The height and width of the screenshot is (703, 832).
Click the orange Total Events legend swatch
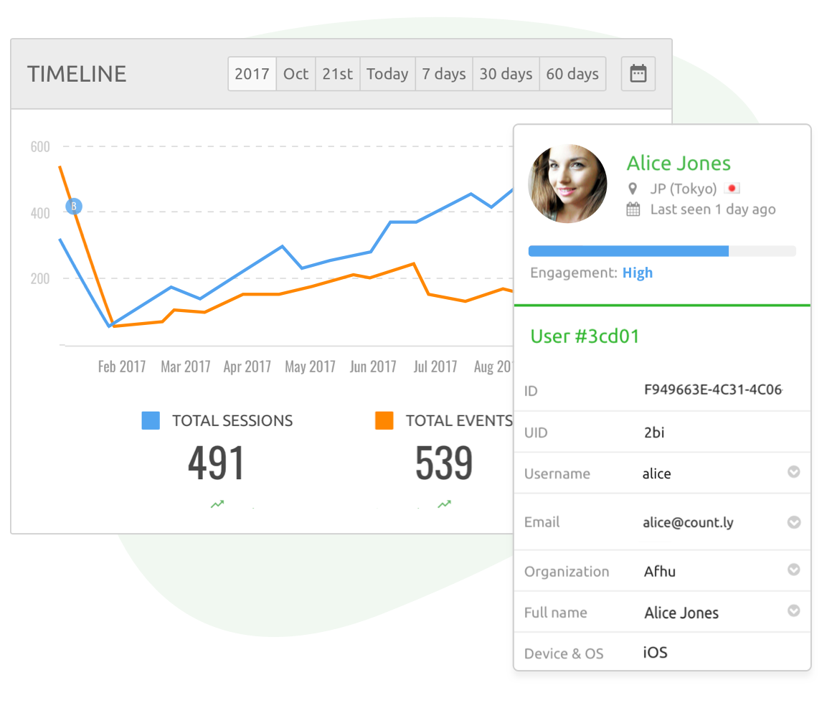click(x=384, y=420)
